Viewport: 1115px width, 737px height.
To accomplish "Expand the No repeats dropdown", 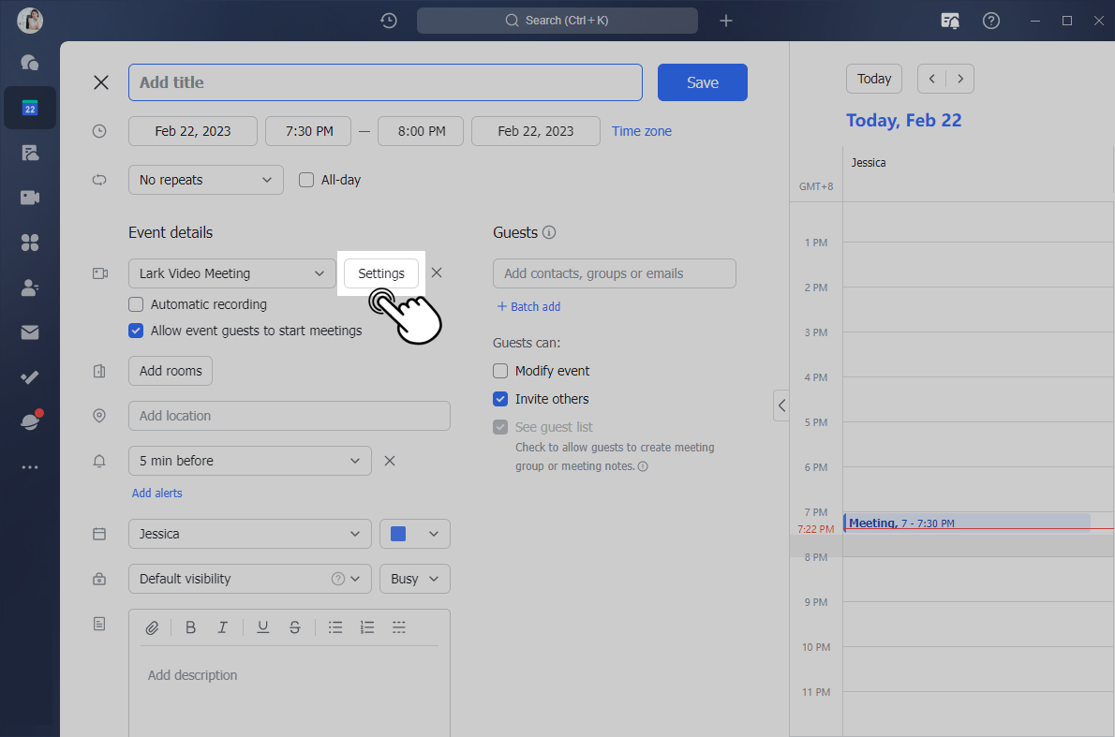I will coord(205,180).
